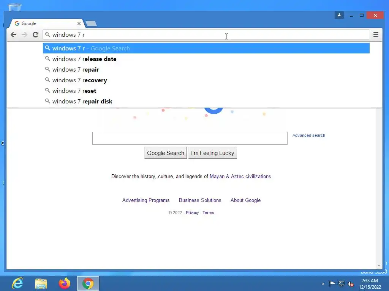Open the Advanced search link
This screenshot has width=389, height=291.
point(308,135)
